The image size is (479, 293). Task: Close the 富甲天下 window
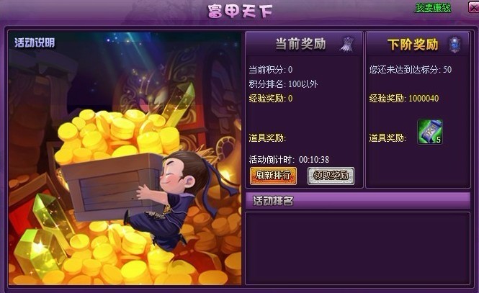click(473, 7)
